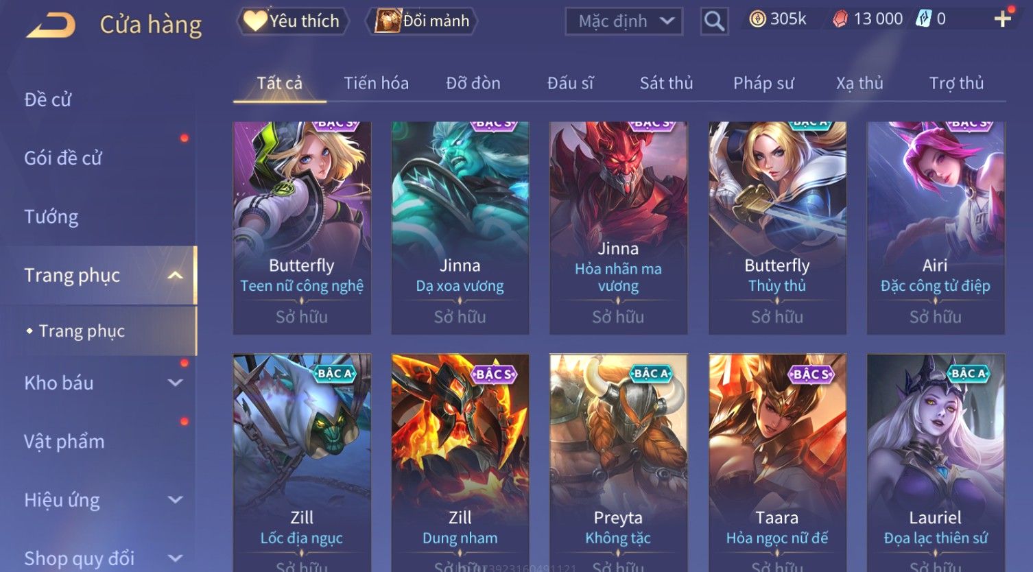Viewport: 1033px width, 572px height.
Task: Open the Mặc định sort dropdown
Action: point(624,21)
